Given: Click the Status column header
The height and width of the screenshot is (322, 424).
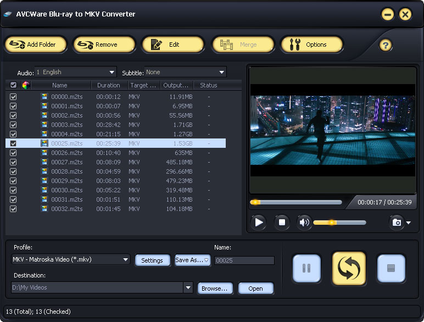Looking at the screenshot, I should (x=209, y=85).
